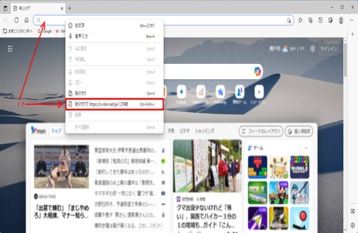
Task: Open the three-dot settings and more menu
Action: coord(351,20)
